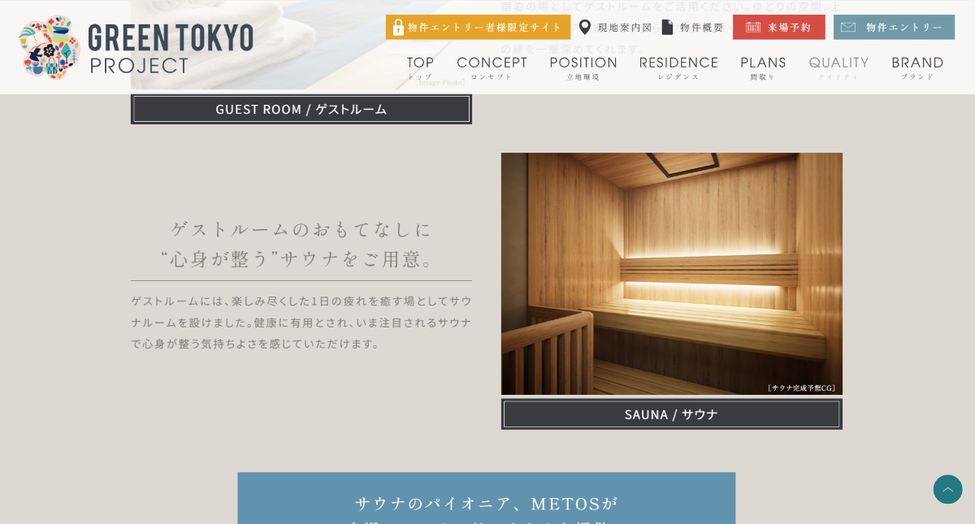Click the lock icon on the orange button

398,28
